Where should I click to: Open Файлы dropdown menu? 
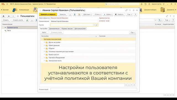[108, 14]
